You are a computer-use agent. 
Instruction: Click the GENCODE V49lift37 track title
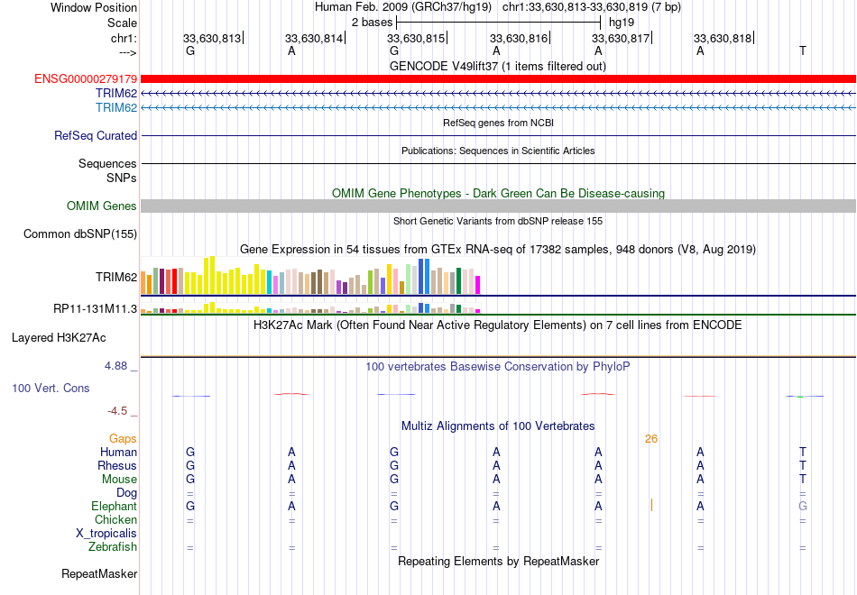coord(498,66)
